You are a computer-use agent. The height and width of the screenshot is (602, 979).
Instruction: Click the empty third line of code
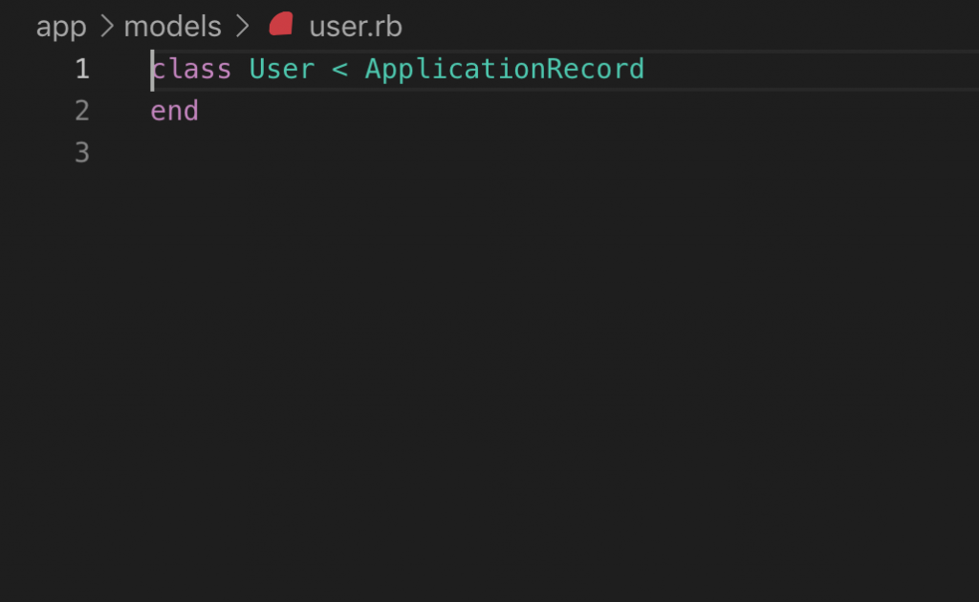[562, 153]
